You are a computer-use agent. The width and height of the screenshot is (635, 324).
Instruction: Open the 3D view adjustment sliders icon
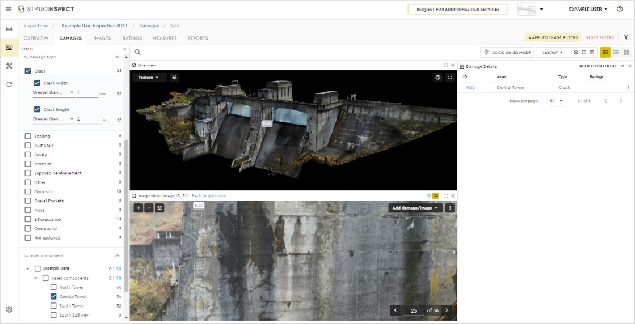[174, 77]
